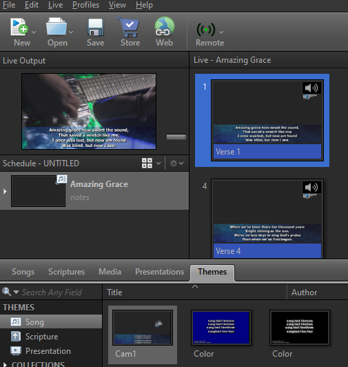Viewport: 348px width, 367px height.
Task: Open a file with the Open folder icon
Action: coord(57,27)
